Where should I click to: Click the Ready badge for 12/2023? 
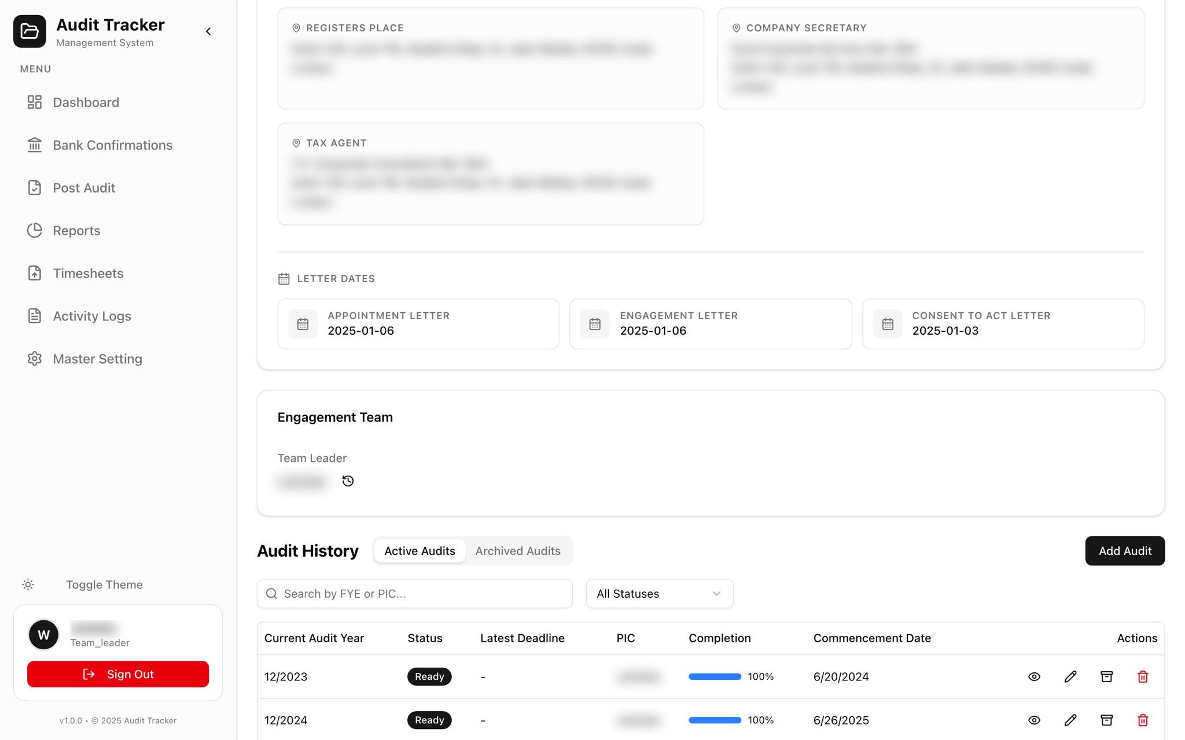tap(429, 676)
